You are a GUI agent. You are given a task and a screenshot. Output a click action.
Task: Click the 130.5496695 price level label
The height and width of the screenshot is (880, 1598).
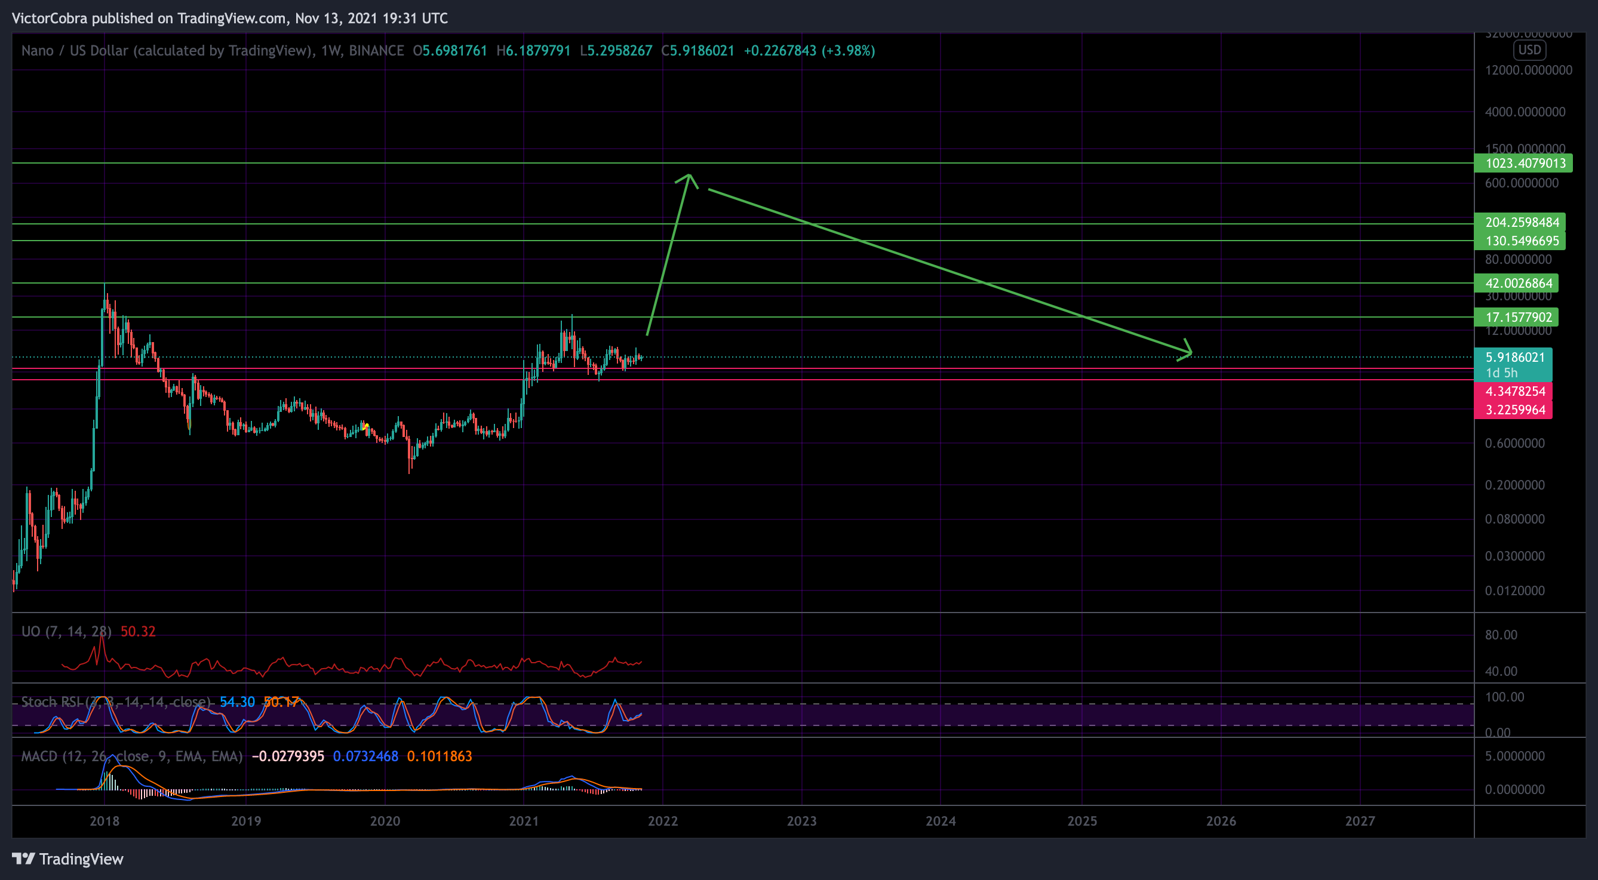tap(1520, 241)
